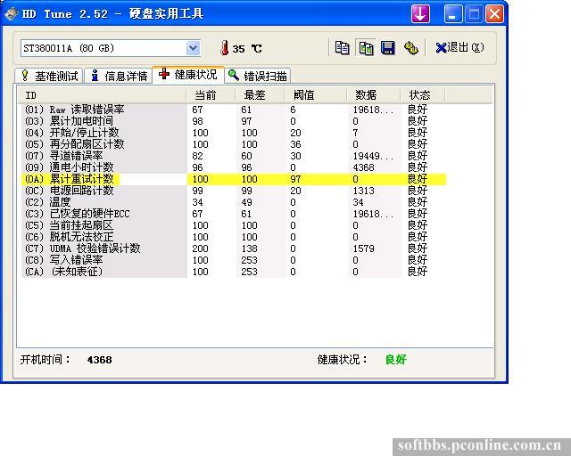Click the thermometer temperature icon
The height and width of the screenshot is (456, 571).
tap(225, 47)
